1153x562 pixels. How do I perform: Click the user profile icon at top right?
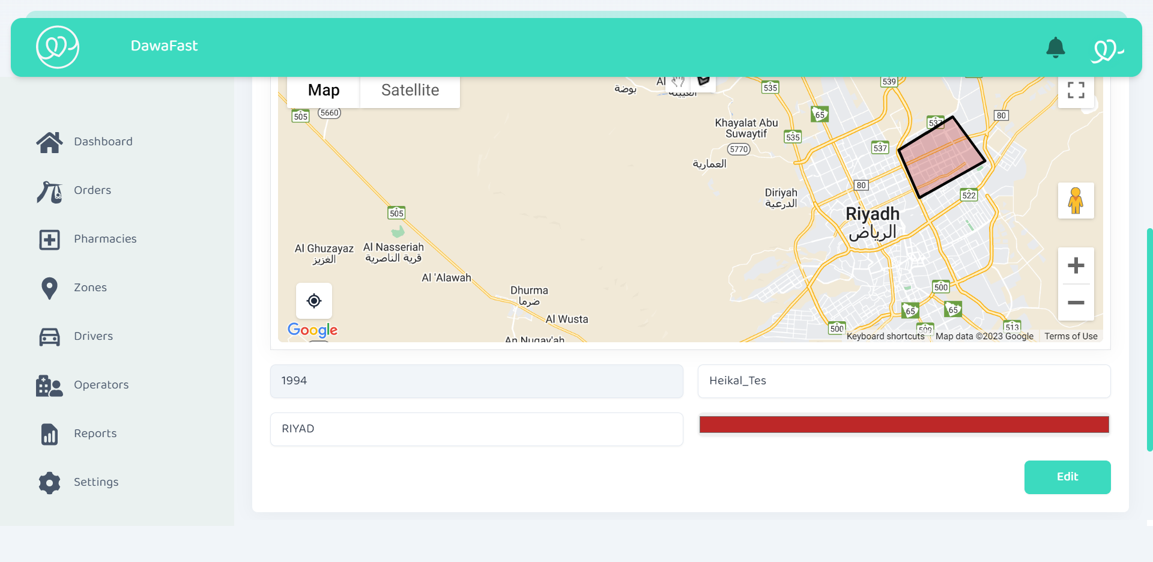pyautogui.click(x=1107, y=49)
